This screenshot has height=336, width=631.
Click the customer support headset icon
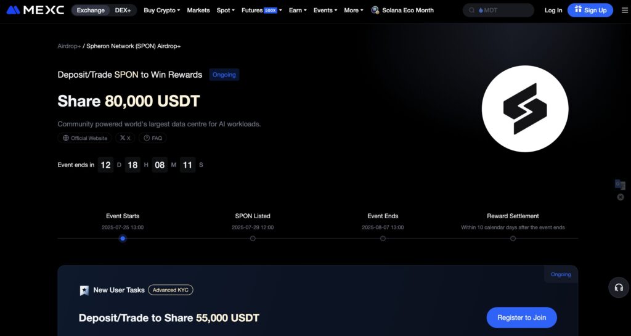(619, 287)
